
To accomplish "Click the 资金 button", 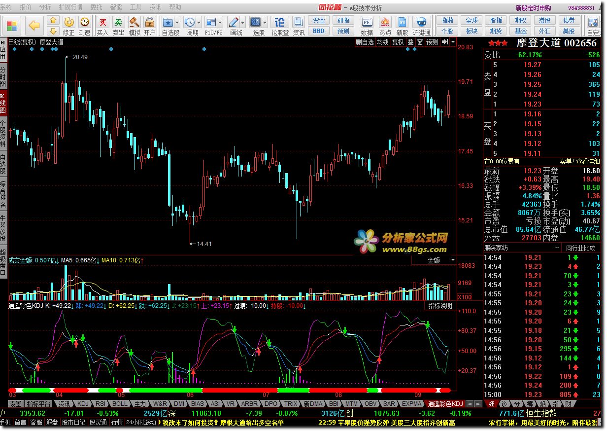I will pyautogui.click(x=319, y=20).
